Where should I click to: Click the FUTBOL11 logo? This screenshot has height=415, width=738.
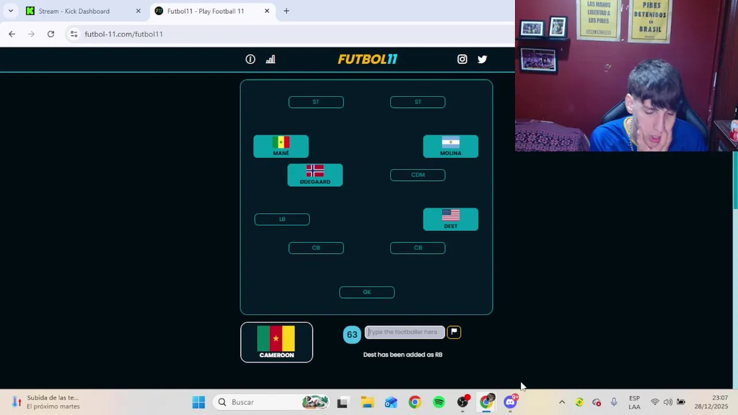(x=368, y=59)
